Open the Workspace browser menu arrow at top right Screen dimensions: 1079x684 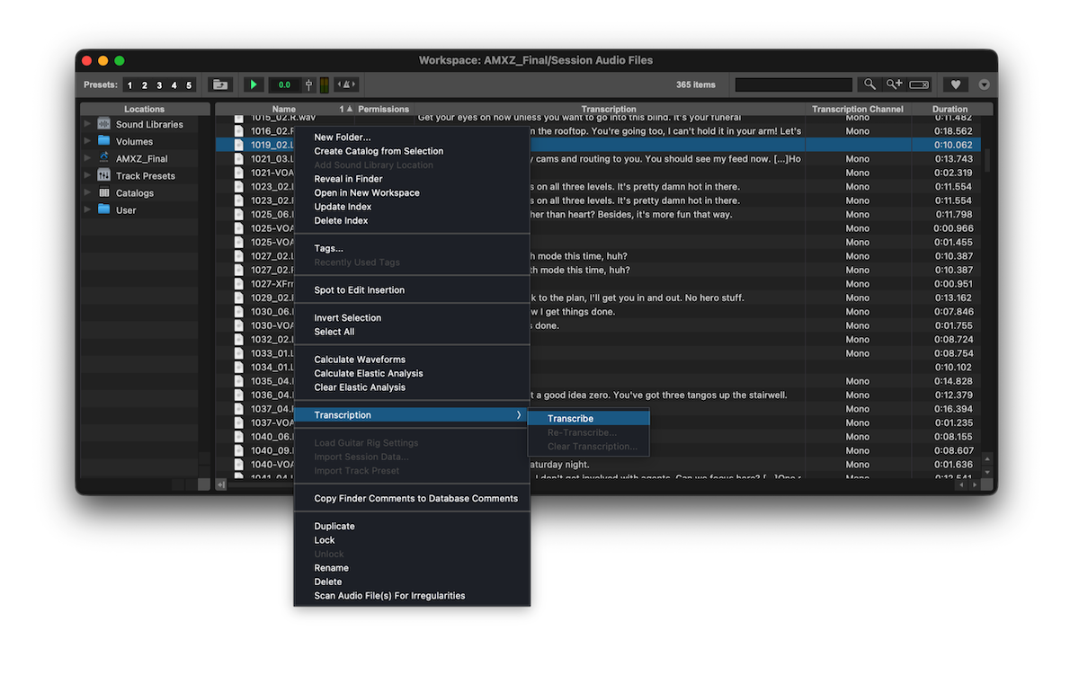click(x=984, y=84)
